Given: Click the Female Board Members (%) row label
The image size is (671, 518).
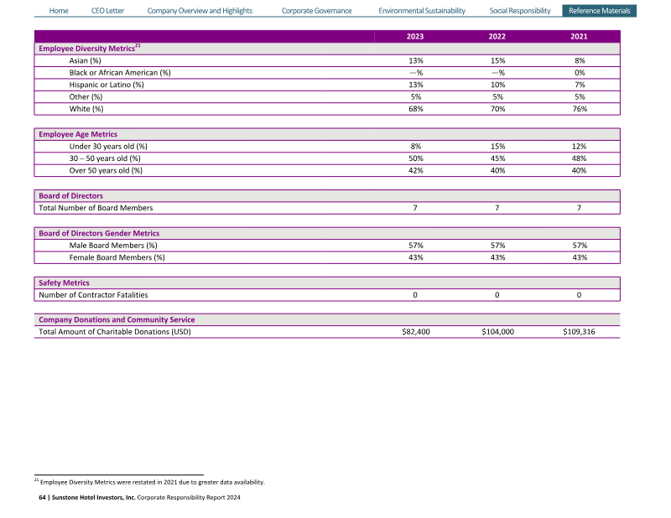Looking at the screenshot, I should 117,257.
